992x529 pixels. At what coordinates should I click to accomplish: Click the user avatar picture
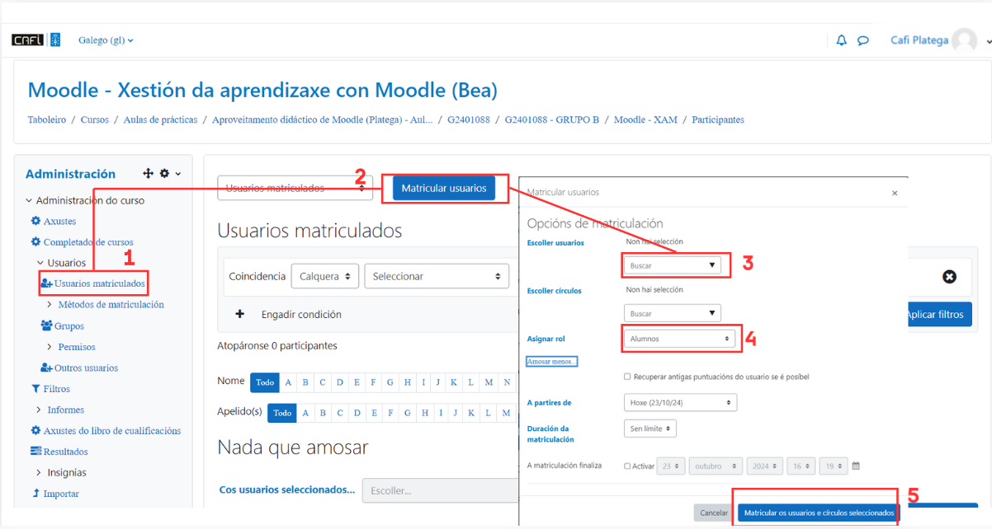964,40
